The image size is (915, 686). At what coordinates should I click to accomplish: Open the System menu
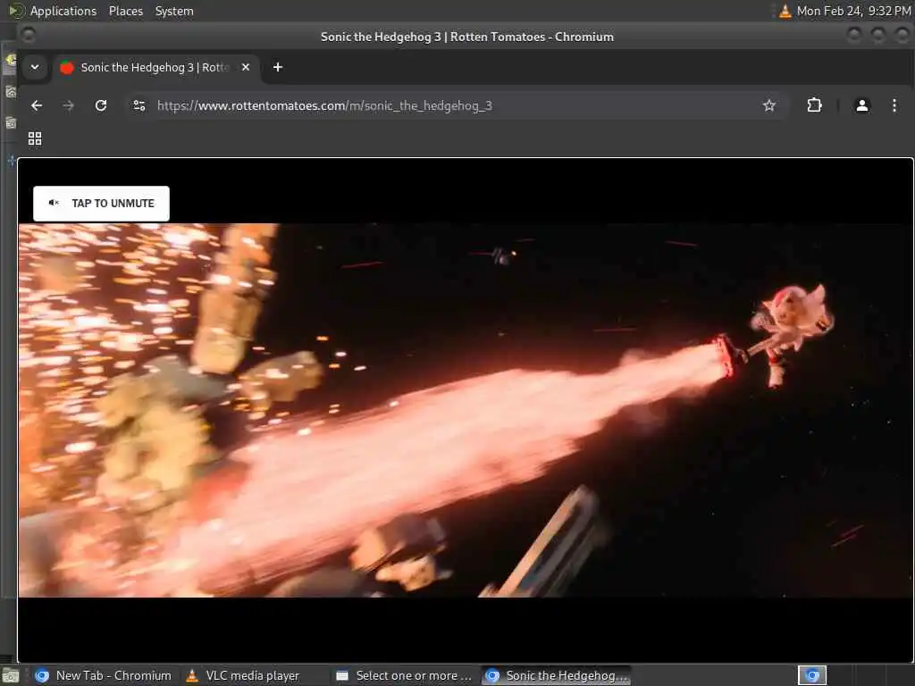pos(174,11)
